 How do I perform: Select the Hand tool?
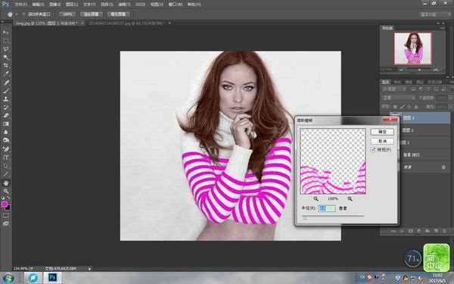point(6,183)
